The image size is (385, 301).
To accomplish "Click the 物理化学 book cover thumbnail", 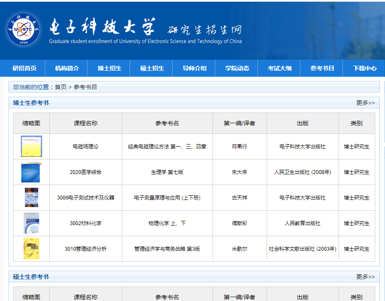I will coord(32,223).
